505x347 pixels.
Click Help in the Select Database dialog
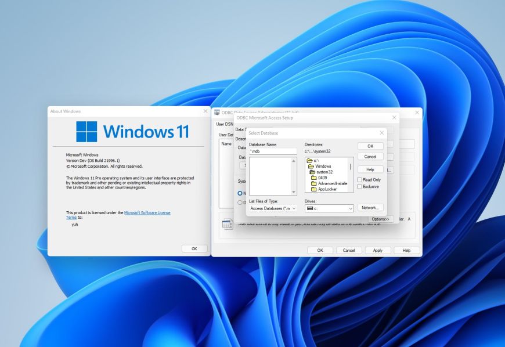370,169
